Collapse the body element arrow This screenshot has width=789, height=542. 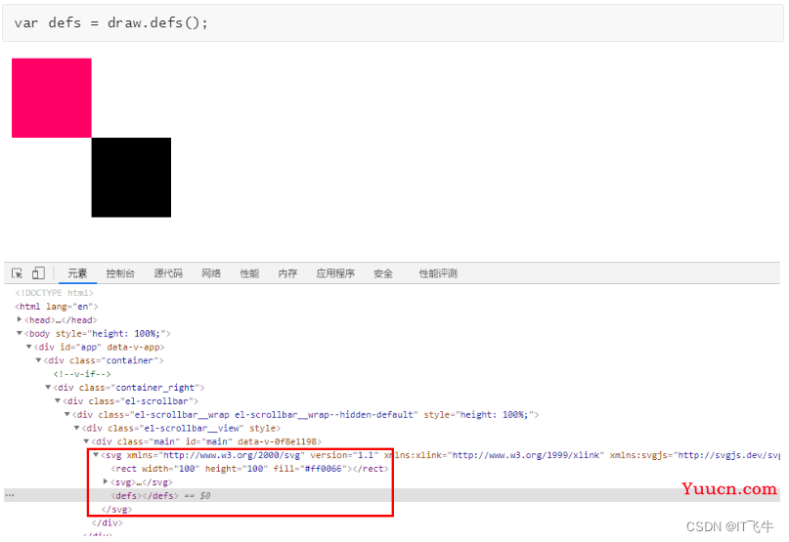point(20,333)
